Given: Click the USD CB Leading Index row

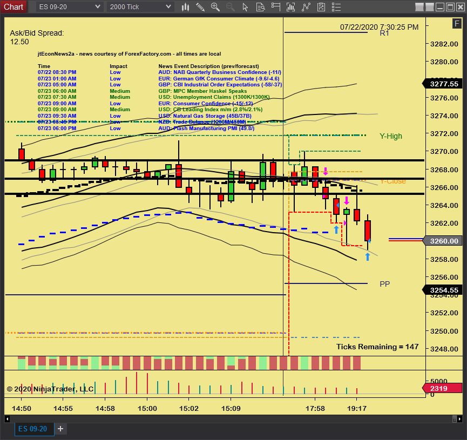Looking at the screenshot, I should [150, 110].
